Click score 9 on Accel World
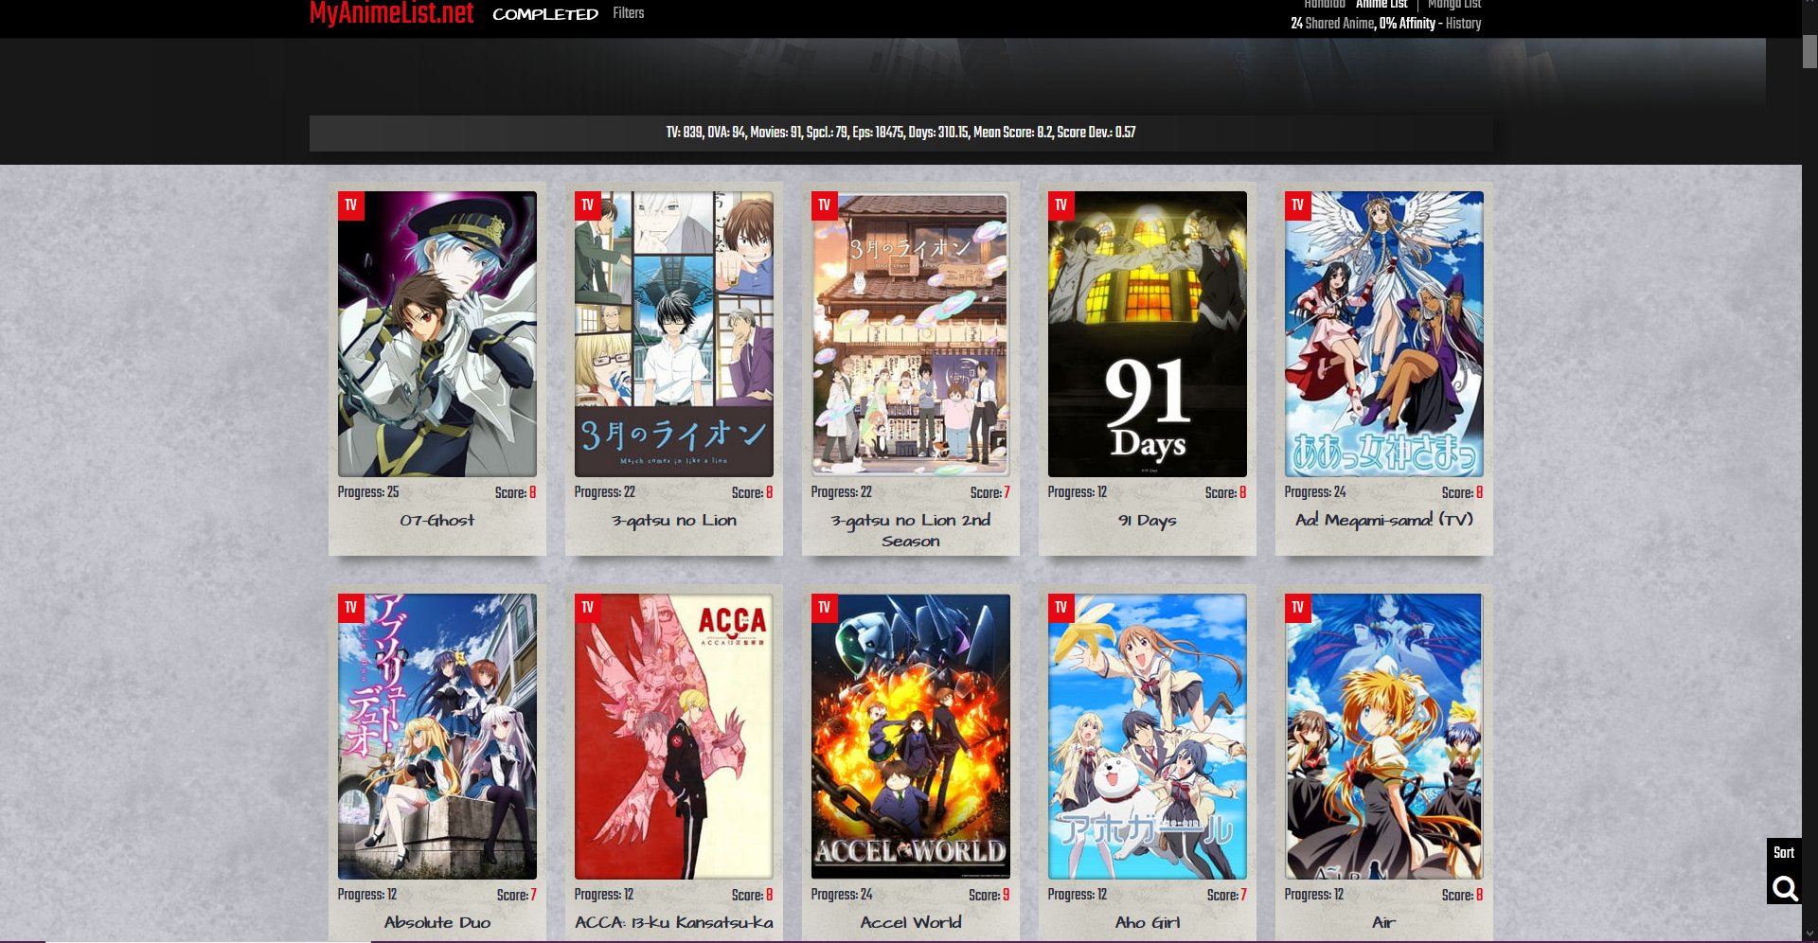1818x943 pixels. pyautogui.click(x=1006, y=895)
